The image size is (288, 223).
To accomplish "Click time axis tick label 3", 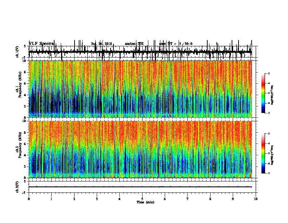I will tap(97, 199).
